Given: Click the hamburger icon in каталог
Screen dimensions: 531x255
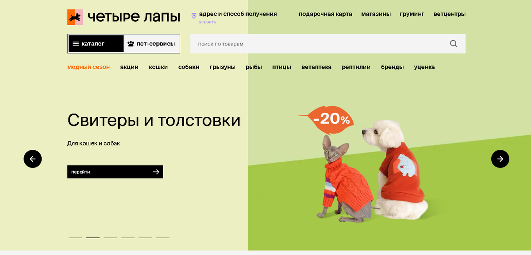Looking at the screenshot, I should click(76, 44).
